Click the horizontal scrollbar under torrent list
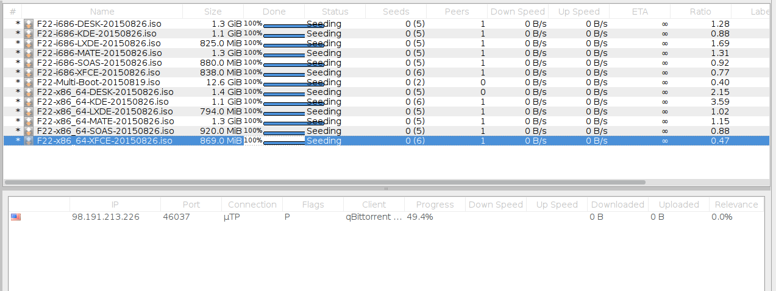Screen dimensions: 776x291 tap(324, 182)
